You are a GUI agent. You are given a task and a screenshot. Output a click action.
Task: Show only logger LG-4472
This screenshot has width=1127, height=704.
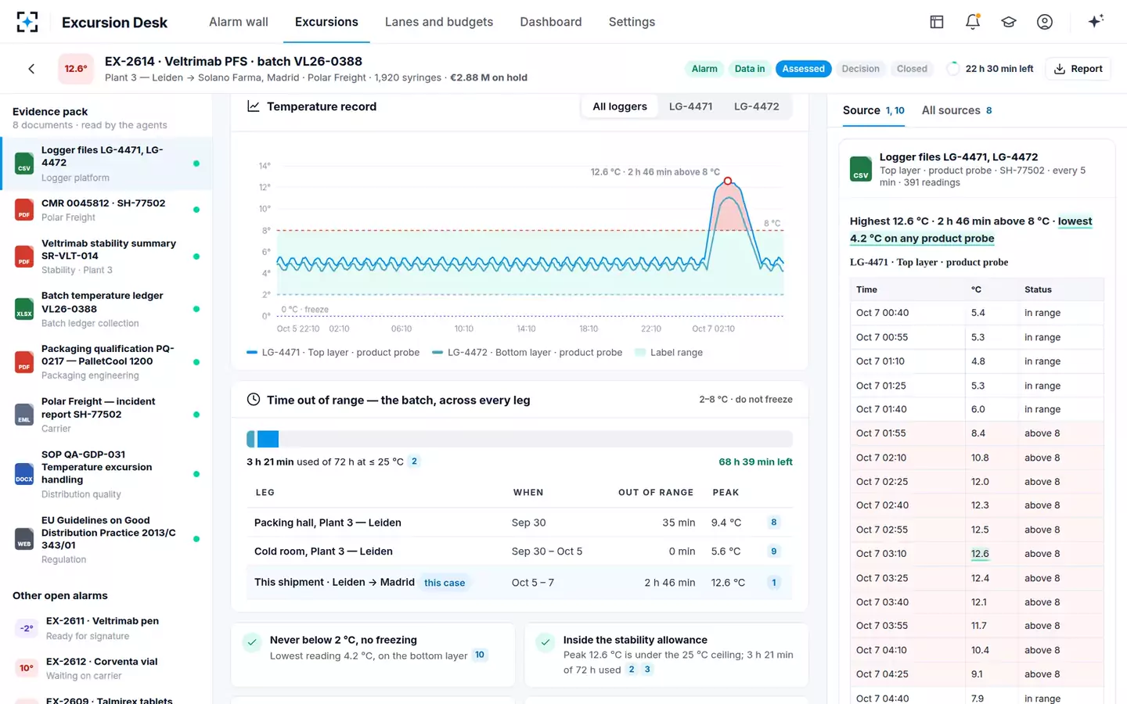(756, 106)
